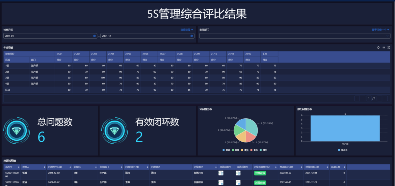Click the page number box showing 1
Image resolution: width=395 pixels, height=186 pixels.
[x=369, y=98]
